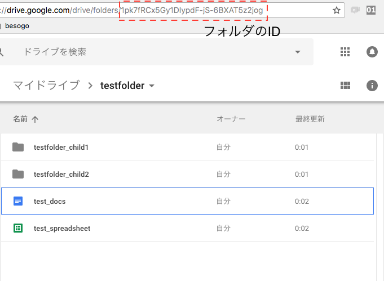The height and width of the screenshot is (281, 384).
Task: Click the bookmark star in address bar
Action: click(337, 10)
